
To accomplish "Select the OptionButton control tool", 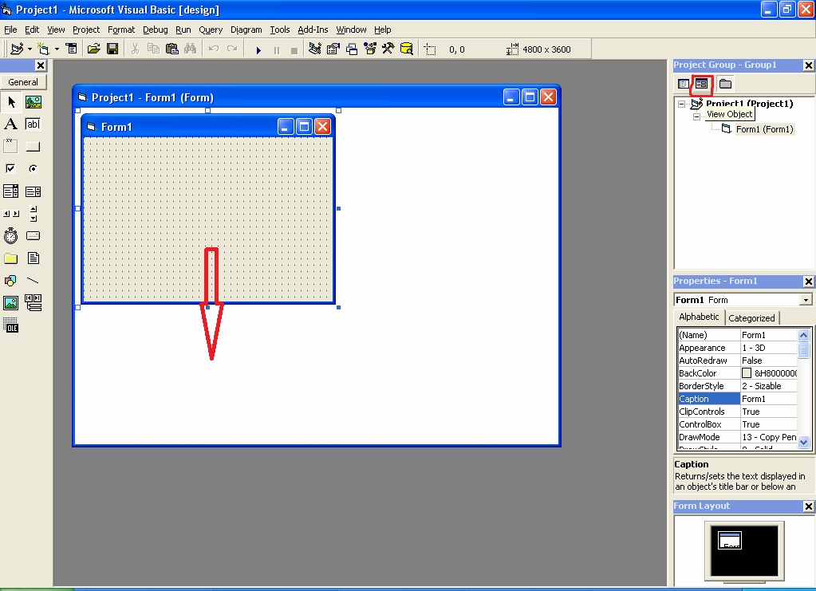I will coord(33,168).
